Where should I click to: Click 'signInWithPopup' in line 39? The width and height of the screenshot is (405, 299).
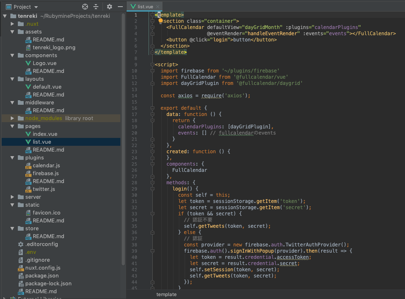(252, 251)
